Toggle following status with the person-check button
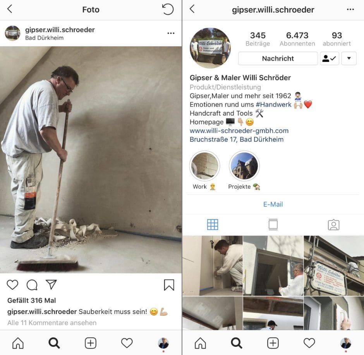The height and width of the screenshot is (355, 364). click(x=330, y=58)
